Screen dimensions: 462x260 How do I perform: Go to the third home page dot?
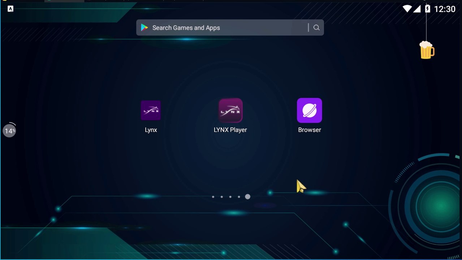tap(230, 197)
